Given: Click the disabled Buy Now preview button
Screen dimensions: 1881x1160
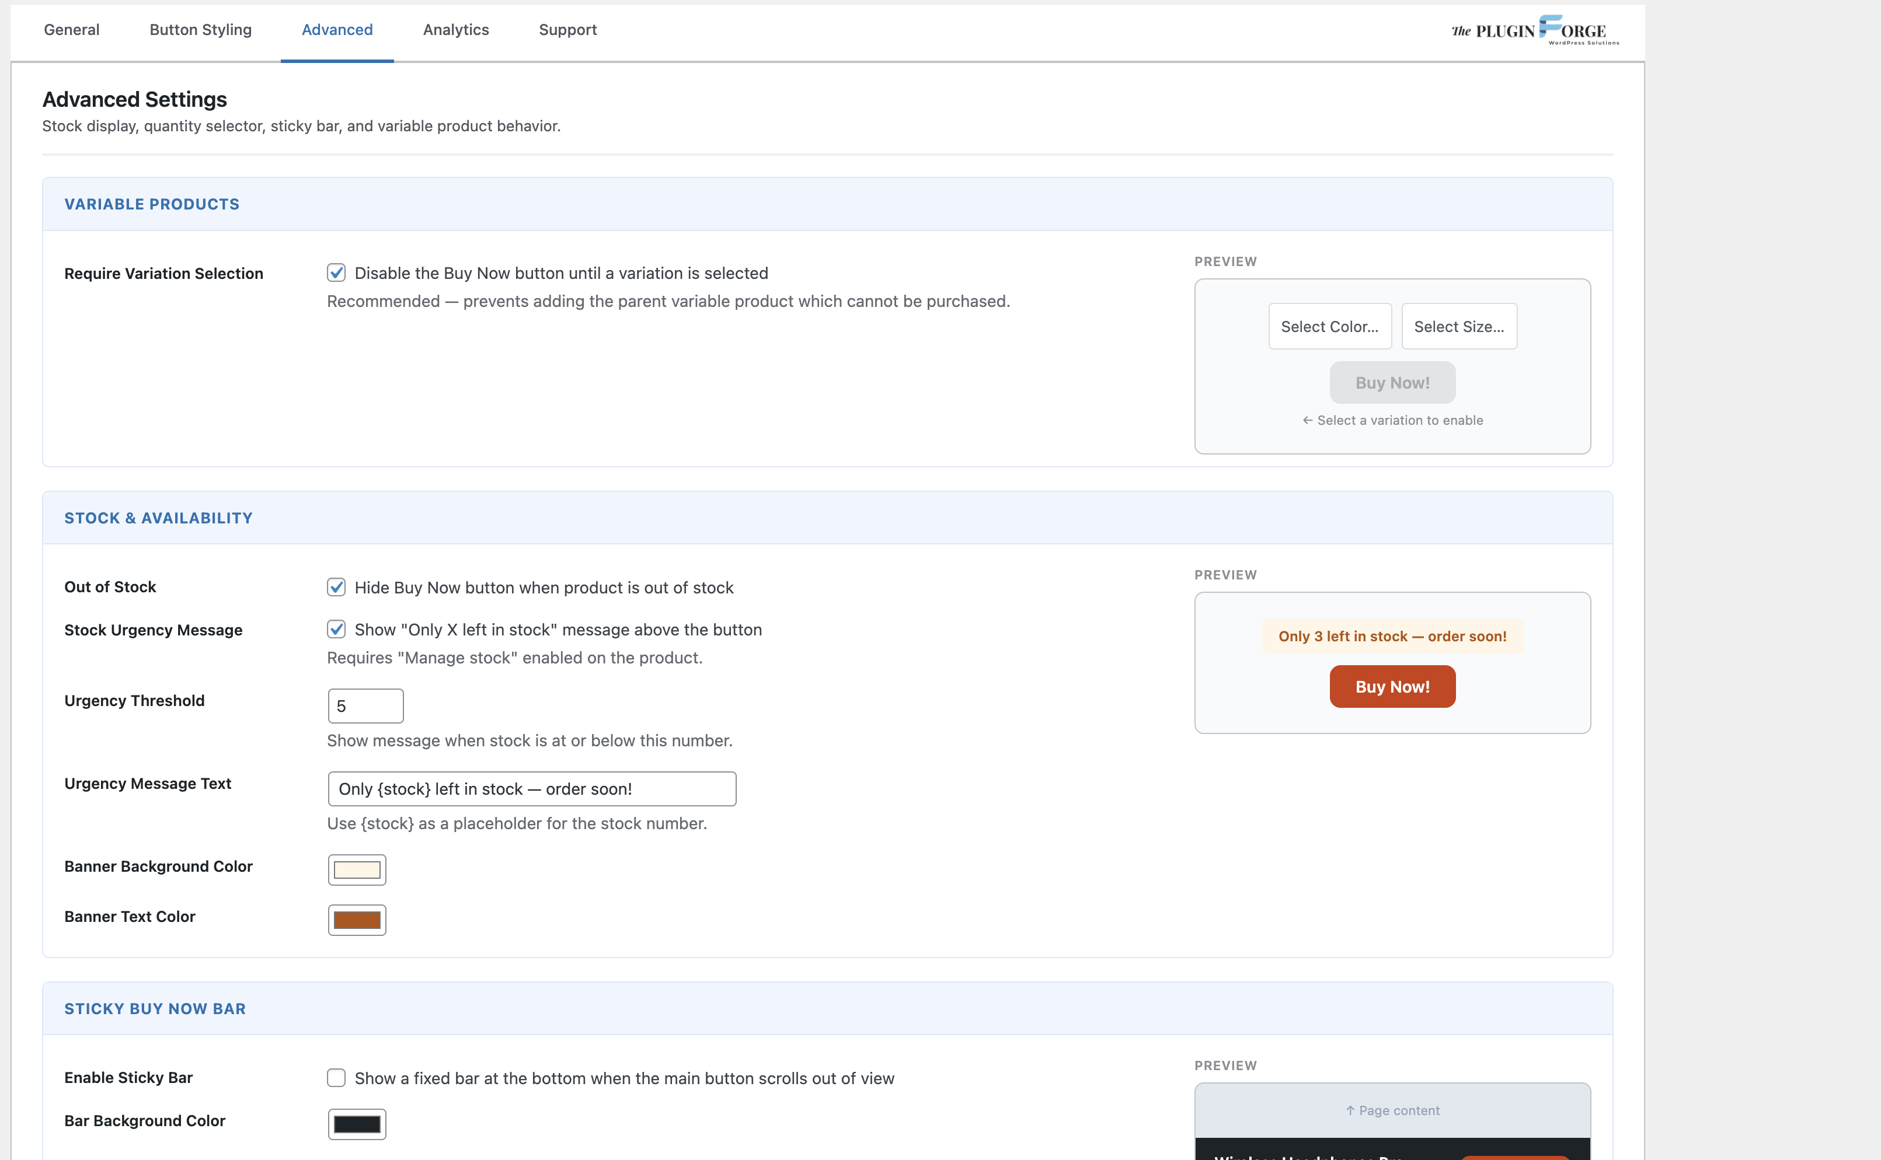Looking at the screenshot, I should pos(1392,382).
